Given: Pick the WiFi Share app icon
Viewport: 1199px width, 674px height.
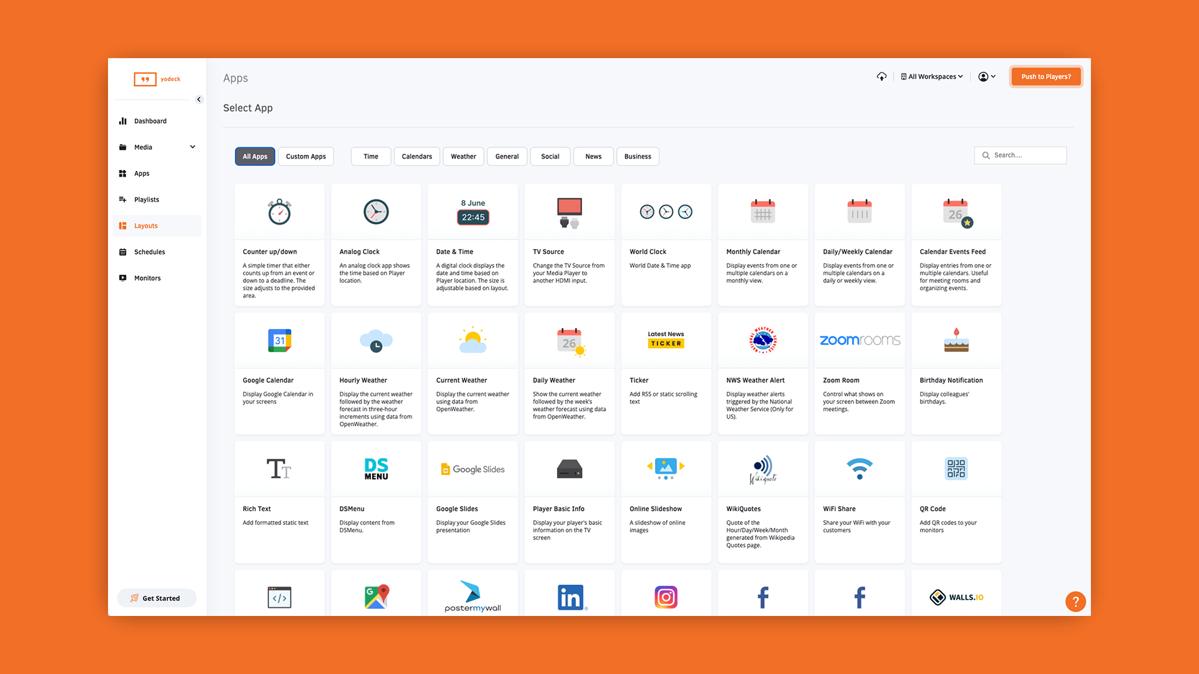Looking at the screenshot, I should pos(859,469).
